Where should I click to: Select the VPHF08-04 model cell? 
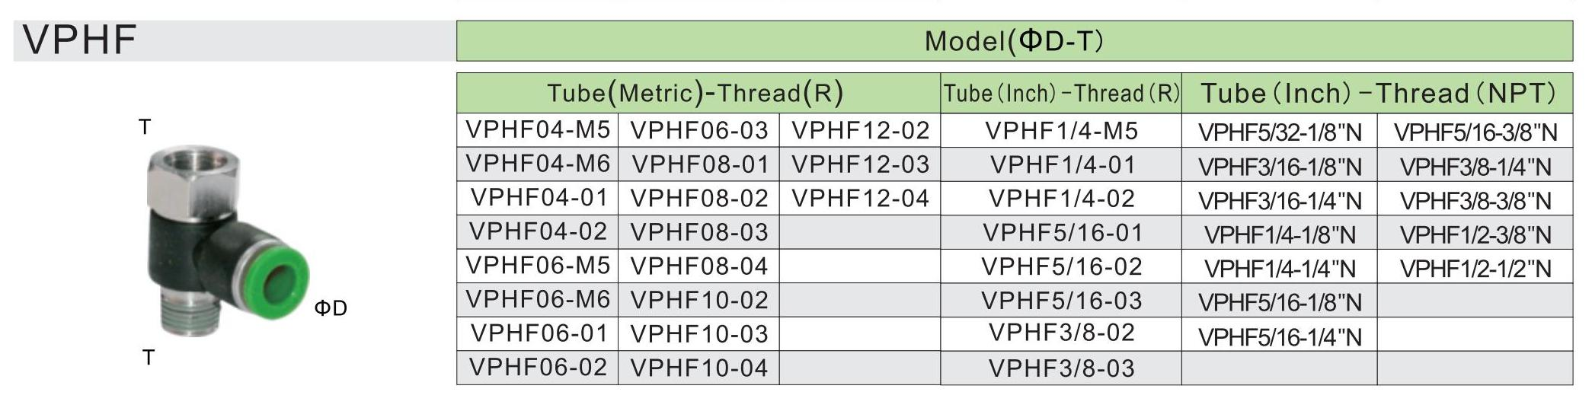tap(699, 266)
